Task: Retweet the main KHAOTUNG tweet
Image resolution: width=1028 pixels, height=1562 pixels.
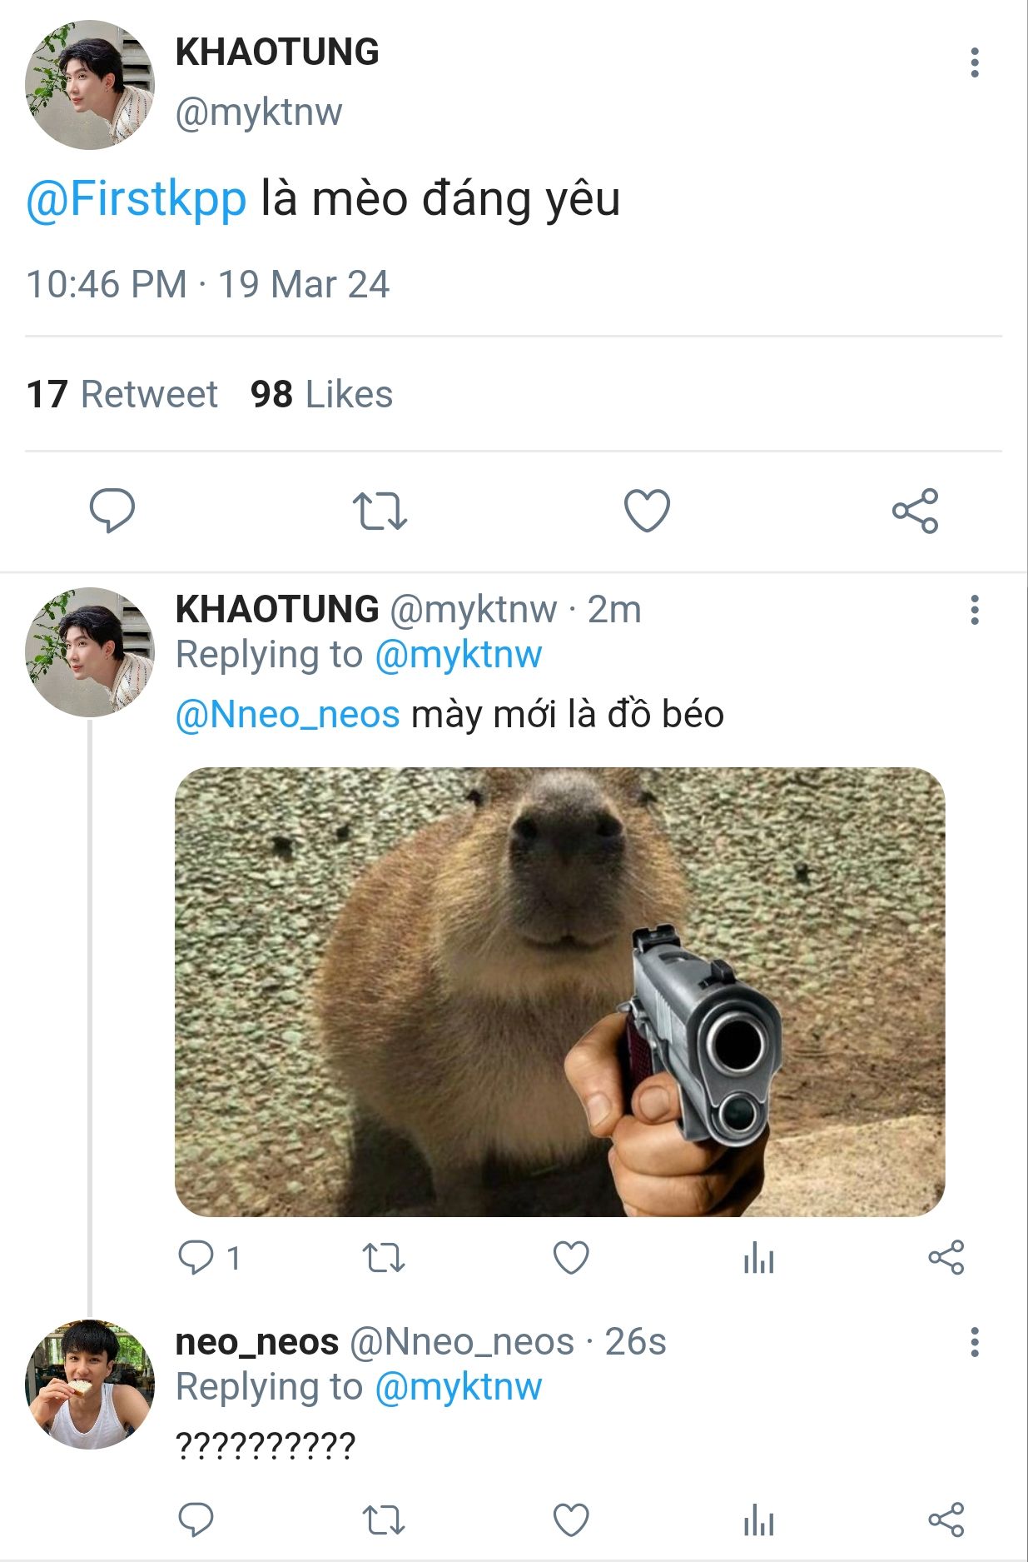Action: click(x=380, y=511)
